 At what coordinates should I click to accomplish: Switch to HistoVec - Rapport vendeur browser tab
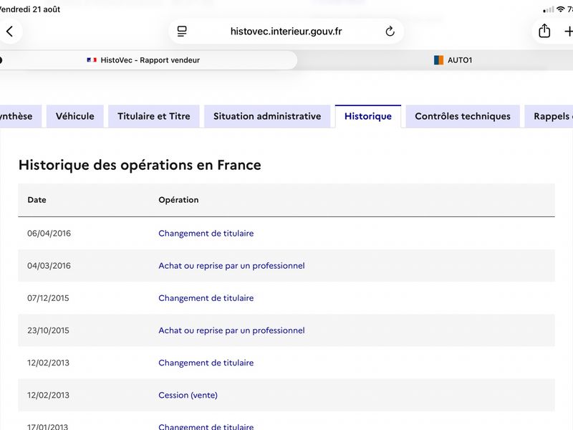tap(148, 60)
